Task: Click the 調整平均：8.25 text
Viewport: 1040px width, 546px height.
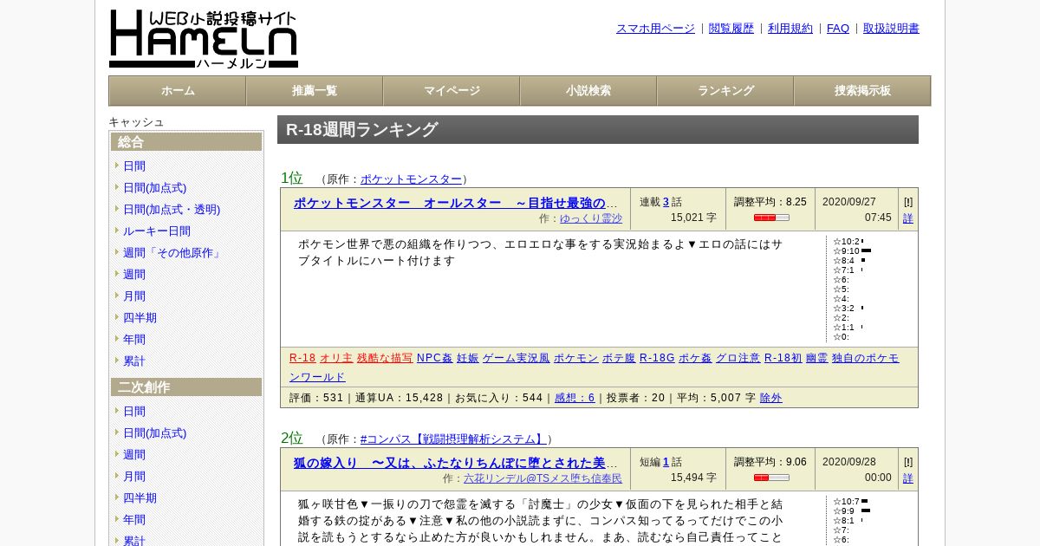Action: (770, 202)
